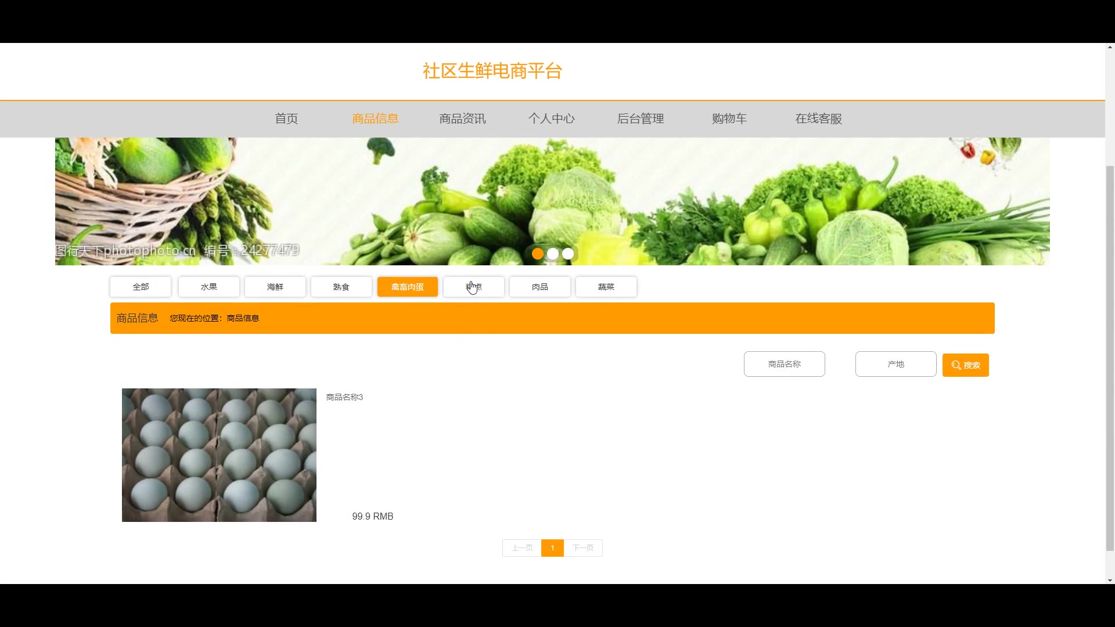Focus the 商品名称 search input field
1115x627 pixels.
pyautogui.click(x=785, y=364)
